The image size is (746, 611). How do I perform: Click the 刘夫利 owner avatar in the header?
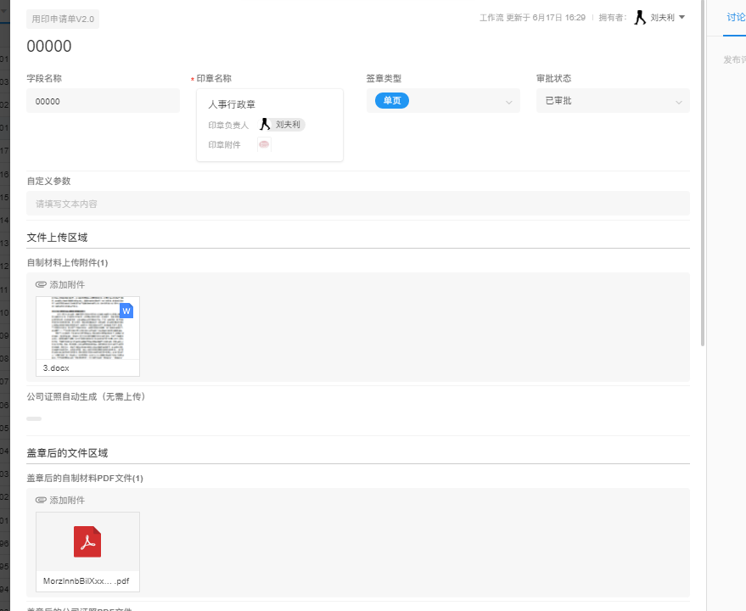pos(641,17)
